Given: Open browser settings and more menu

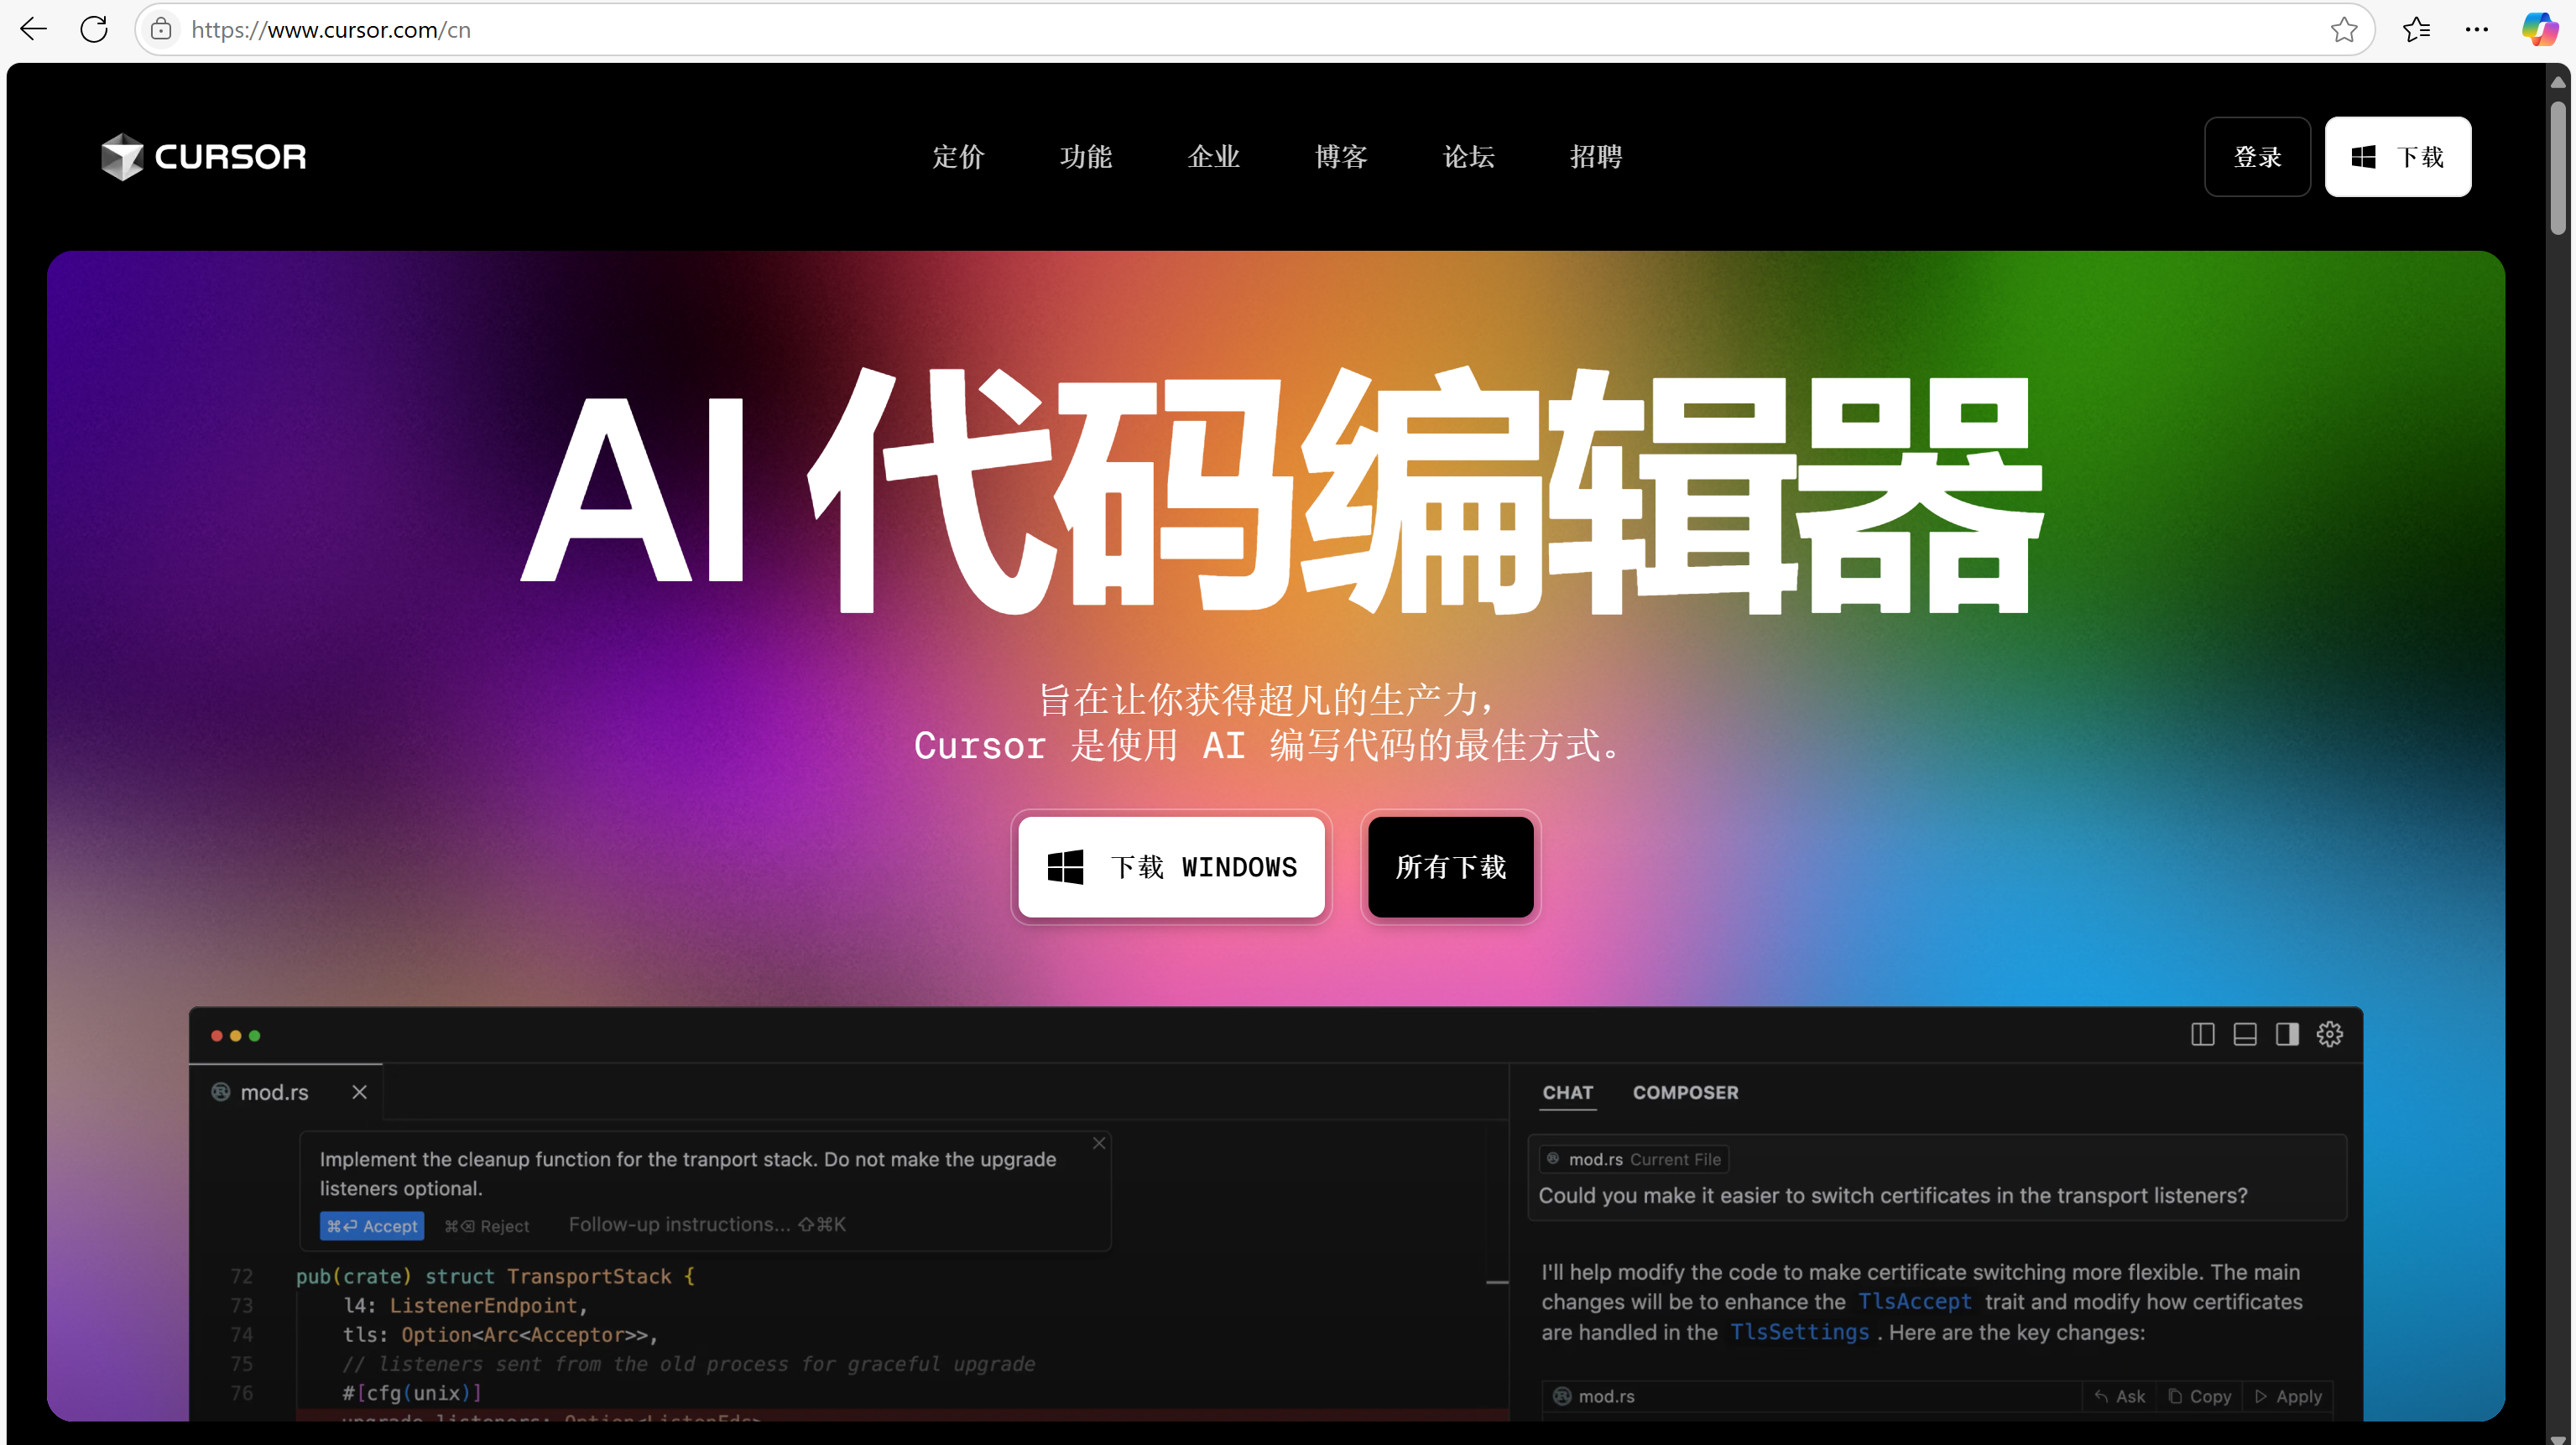Looking at the screenshot, I should (x=2477, y=29).
